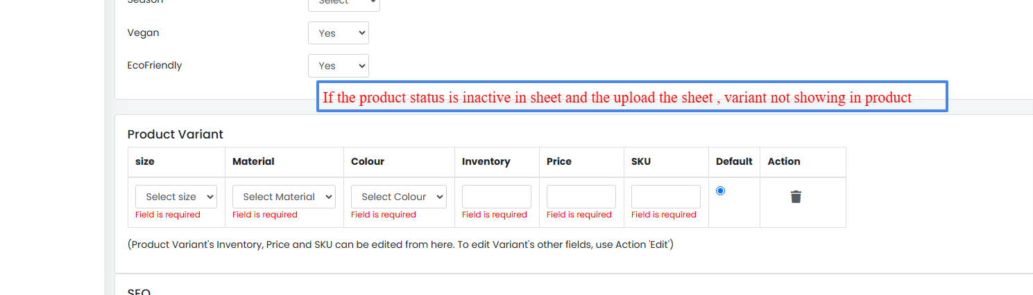
Task: Focus the Inventory input field
Action: (x=497, y=197)
